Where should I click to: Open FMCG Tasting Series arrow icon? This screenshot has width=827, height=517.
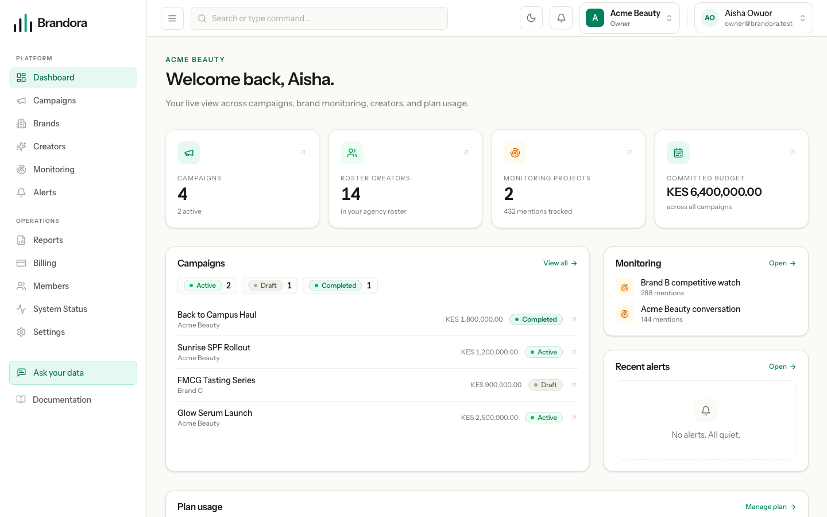(x=574, y=385)
